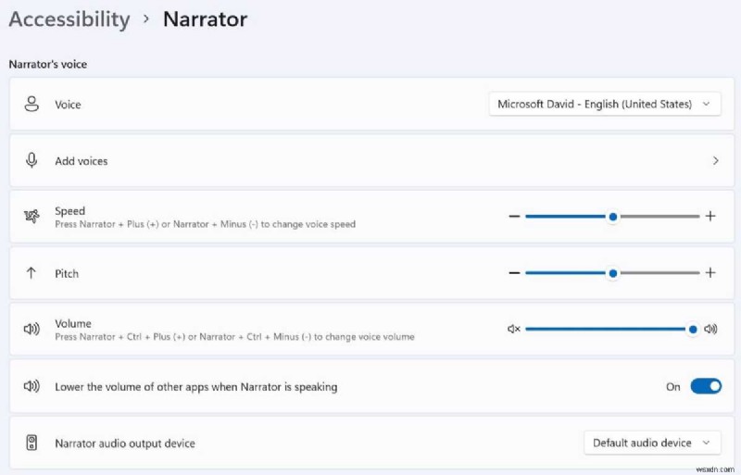Click the Voice person icon

point(31,104)
